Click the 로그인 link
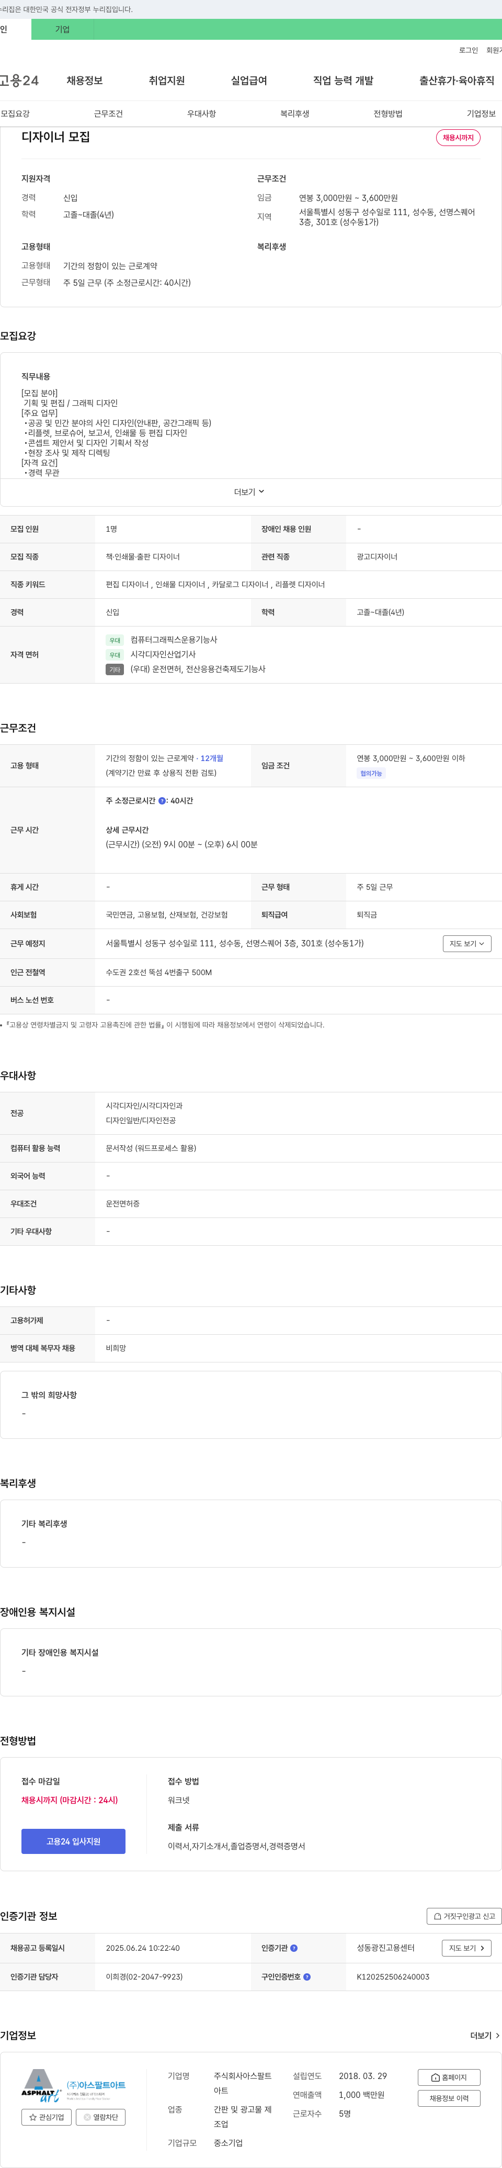The width and height of the screenshot is (502, 2168). point(469,50)
